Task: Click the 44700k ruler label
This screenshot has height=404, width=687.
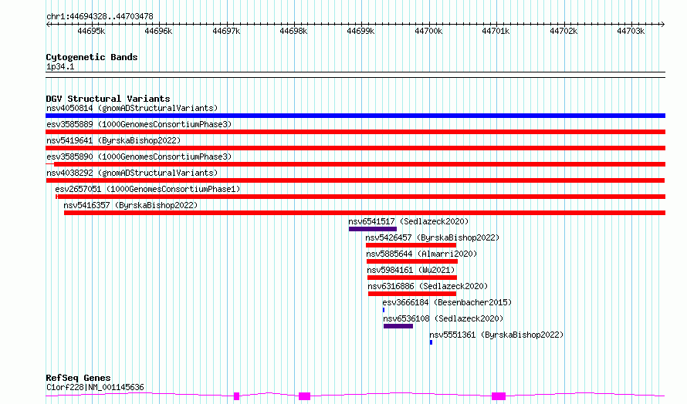Action: 428,31
